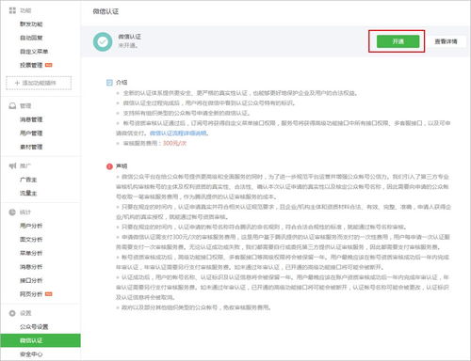The height and width of the screenshot is (361, 471).
Task: Open 安全中心 at sidebar bottom
Action: [31, 354]
